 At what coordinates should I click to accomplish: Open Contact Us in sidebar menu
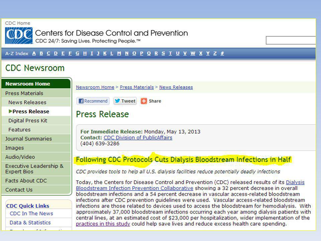click(x=36, y=190)
